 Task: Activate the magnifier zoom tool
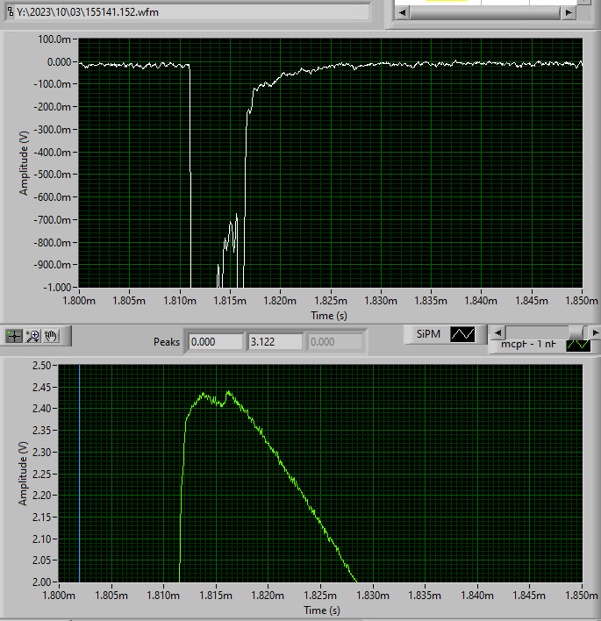coord(32,336)
